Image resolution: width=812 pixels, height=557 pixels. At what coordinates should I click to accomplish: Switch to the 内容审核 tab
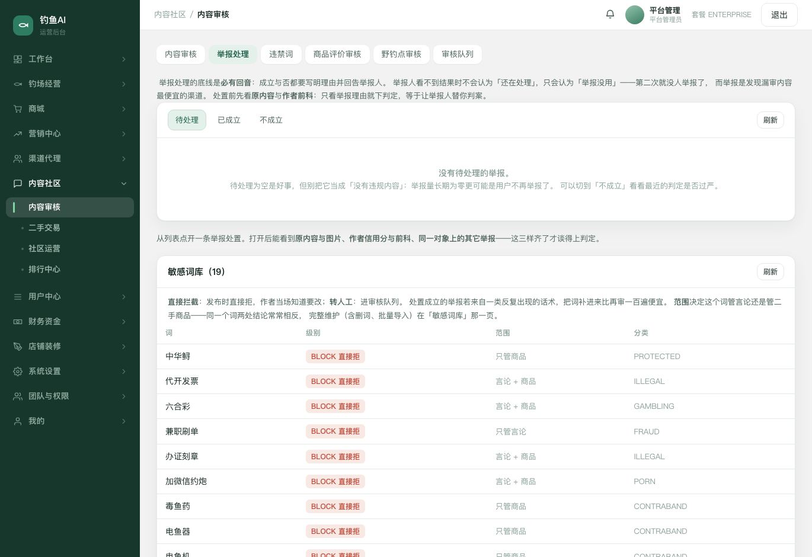pos(181,55)
